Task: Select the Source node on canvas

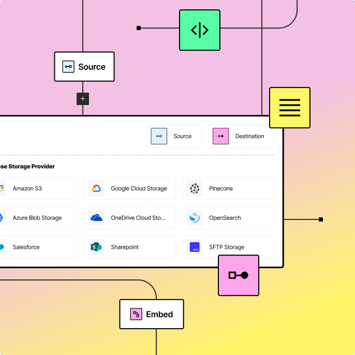Action: (x=84, y=67)
